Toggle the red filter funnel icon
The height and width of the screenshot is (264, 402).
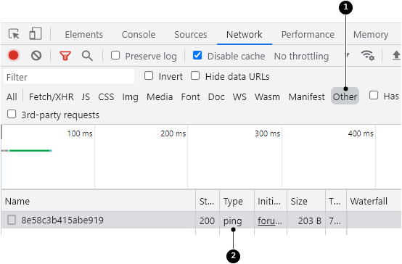[x=65, y=56]
